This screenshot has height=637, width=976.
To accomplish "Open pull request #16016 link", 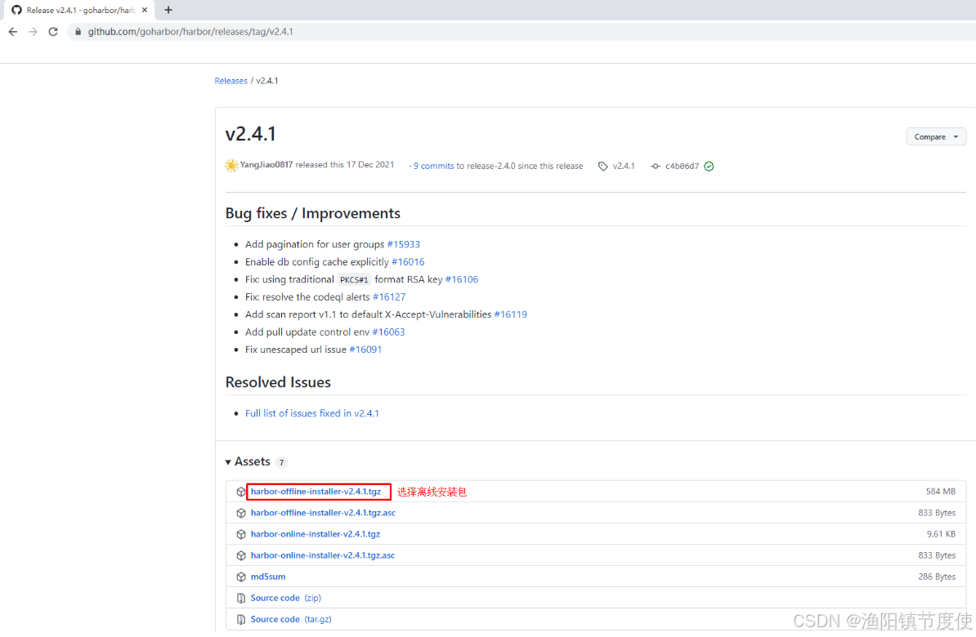I will 408,262.
